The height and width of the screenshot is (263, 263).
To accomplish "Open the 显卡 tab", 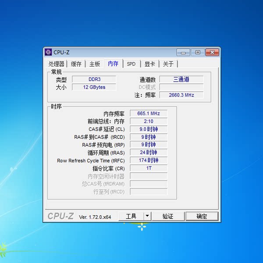I will (x=149, y=64).
